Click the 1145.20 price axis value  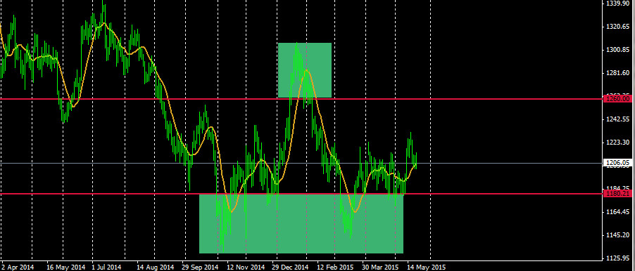[x=617, y=235]
